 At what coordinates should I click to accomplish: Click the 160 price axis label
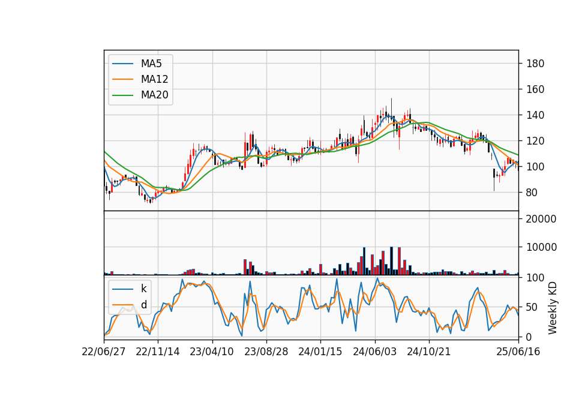click(x=535, y=89)
